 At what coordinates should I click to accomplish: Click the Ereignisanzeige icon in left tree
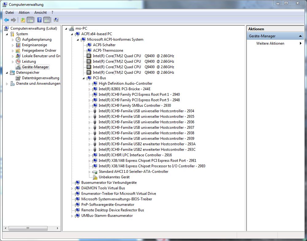coord(18,45)
